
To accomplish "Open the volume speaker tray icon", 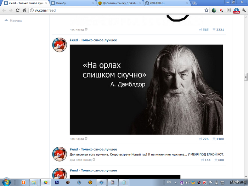I will coord(187,183).
